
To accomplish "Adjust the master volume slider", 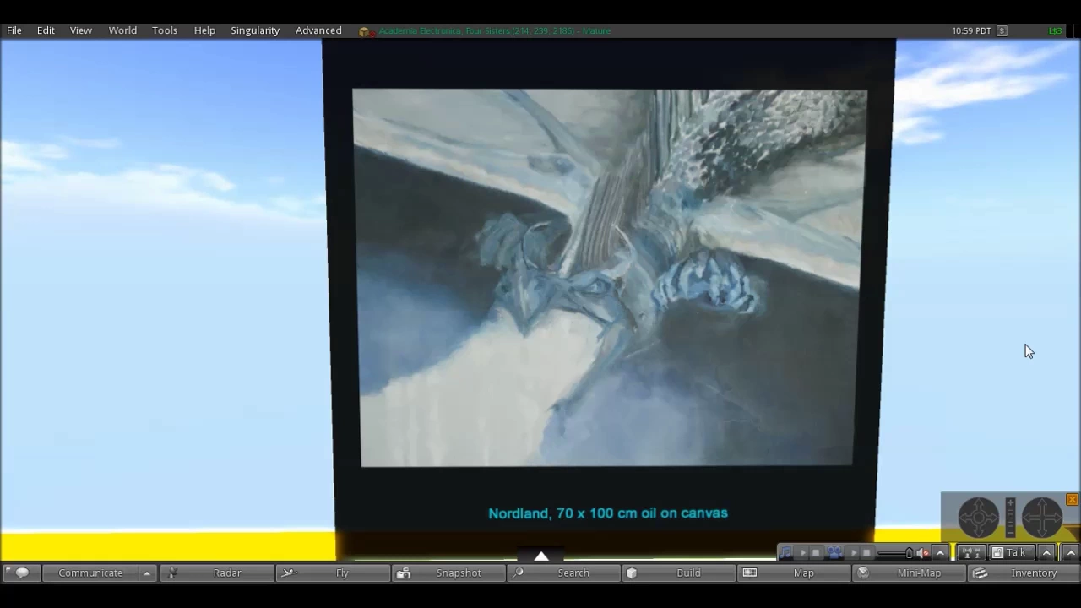I will tap(895, 553).
